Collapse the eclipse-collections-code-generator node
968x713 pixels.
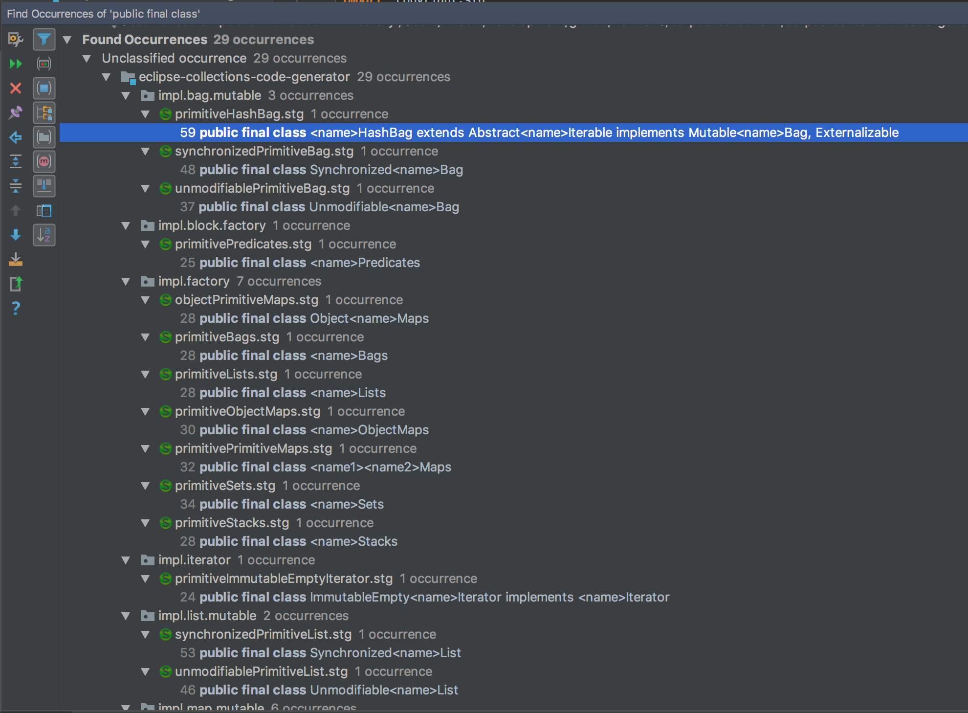pyautogui.click(x=106, y=77)
